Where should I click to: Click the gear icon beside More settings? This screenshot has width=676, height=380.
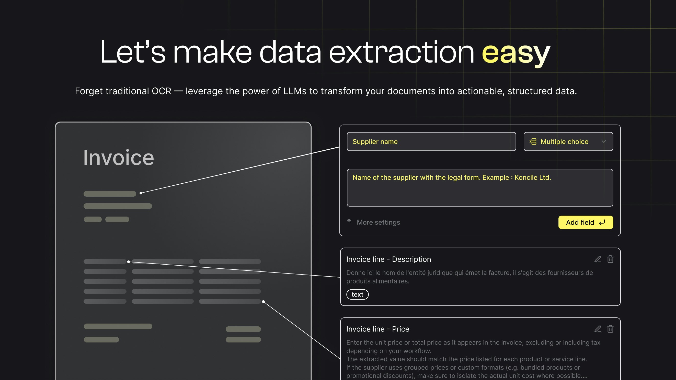[349, 221]
